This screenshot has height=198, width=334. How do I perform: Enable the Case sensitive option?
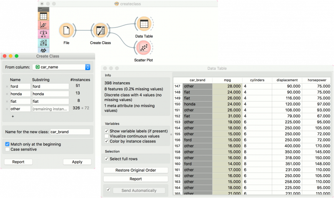click(x=8, y=149)
